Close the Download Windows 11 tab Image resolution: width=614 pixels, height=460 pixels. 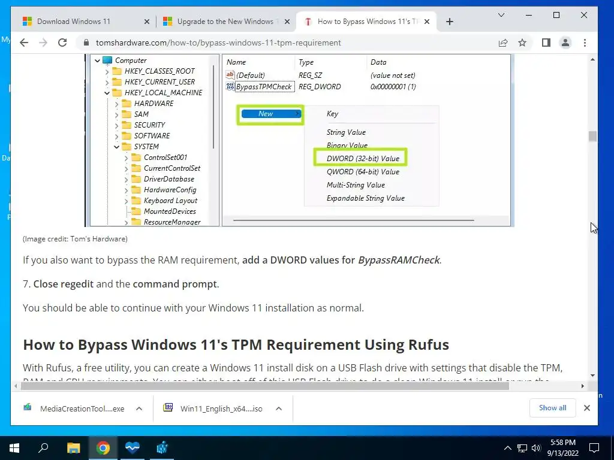146,22
